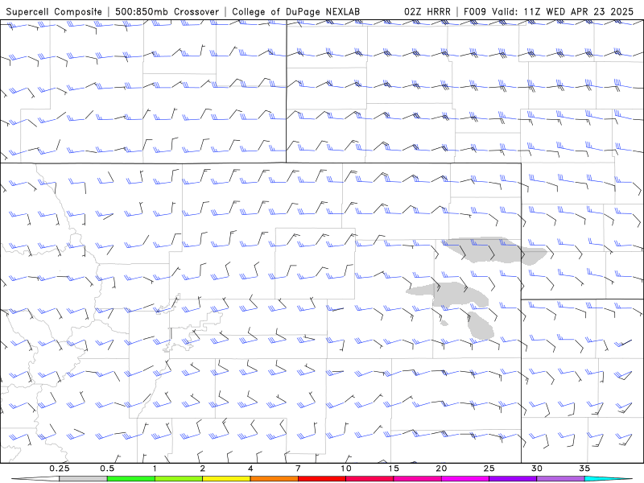Click the "35" scale value
The height and width of the screenshot is (483, 644).
(x=584, y=469)
